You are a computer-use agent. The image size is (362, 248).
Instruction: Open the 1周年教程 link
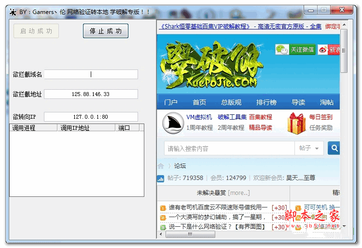pyautogui.click(x=199, y=127)
